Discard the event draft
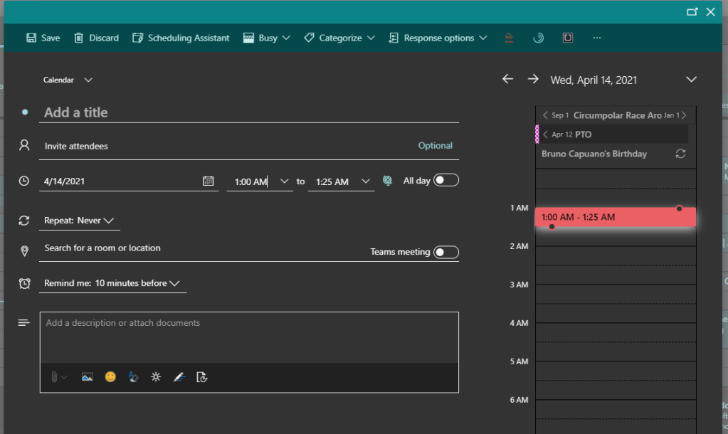Viewport: 728px width, 434px height. click(x=96, y=38)
